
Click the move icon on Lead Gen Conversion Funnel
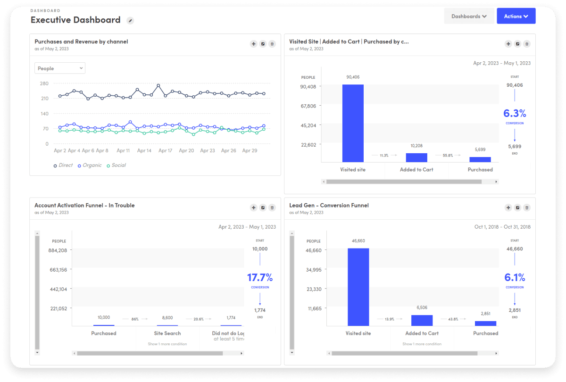[x=508, y=208]
